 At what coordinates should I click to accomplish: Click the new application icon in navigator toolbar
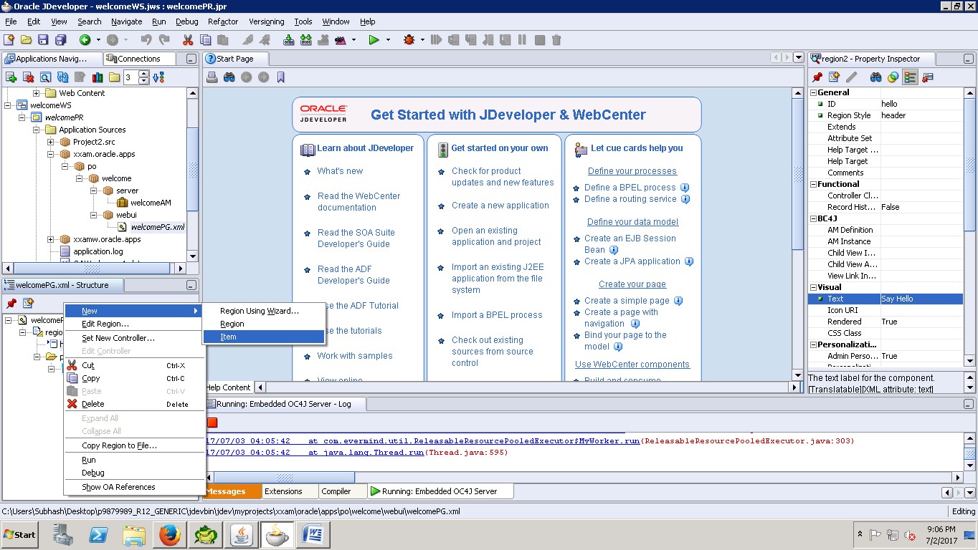[11, 77]
